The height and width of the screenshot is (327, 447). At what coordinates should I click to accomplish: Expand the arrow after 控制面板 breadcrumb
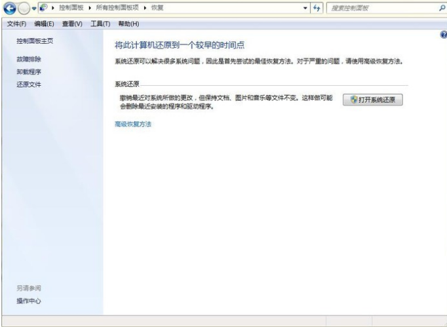click(x=90, y=8)
